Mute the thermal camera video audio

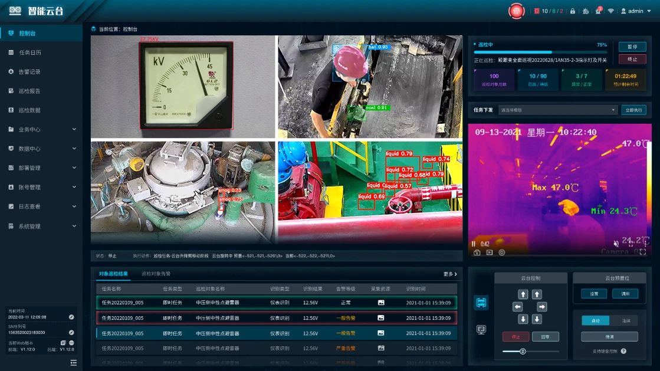coord(616,243)
